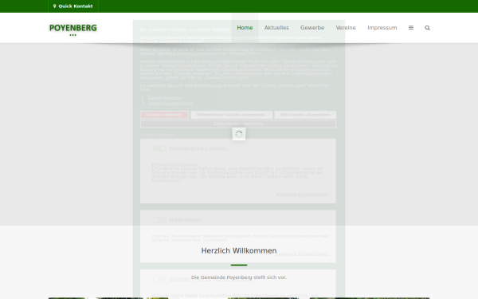Navigate to Vereine

pyautogui.click(x=346, y=28)
